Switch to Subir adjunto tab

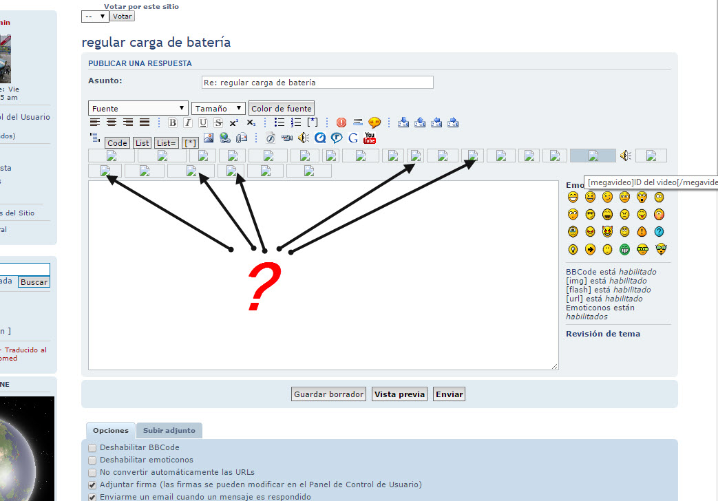point(169,431)
